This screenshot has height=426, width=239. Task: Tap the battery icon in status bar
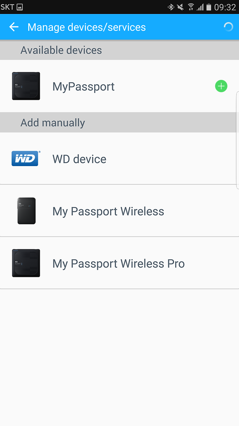tap(208, 7)
